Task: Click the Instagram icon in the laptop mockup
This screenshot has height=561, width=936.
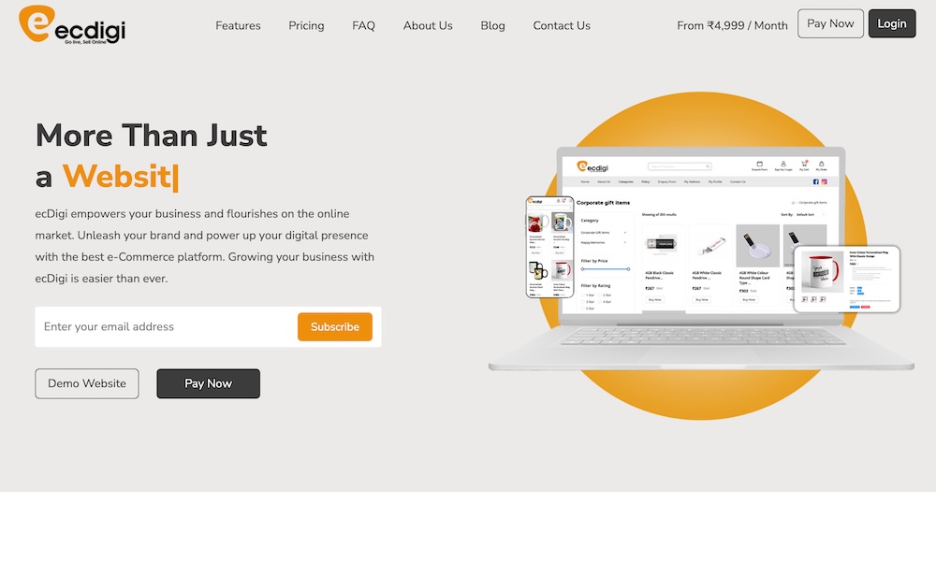Action: (x=825, y=181)
